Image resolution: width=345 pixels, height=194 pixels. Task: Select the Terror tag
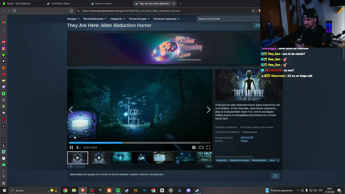click(x=272, y=160)
